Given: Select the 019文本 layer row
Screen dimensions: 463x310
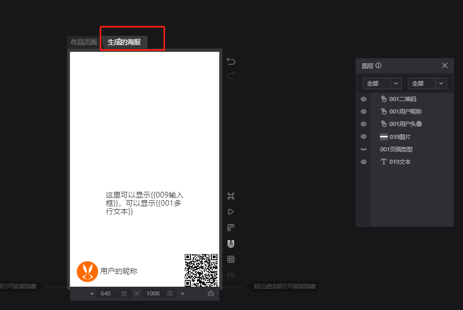Looking at the screenshot, I should 412,162.
